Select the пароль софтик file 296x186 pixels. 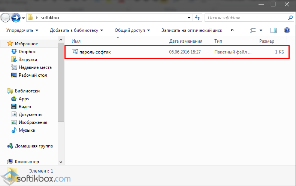click(x=95, y=52)
